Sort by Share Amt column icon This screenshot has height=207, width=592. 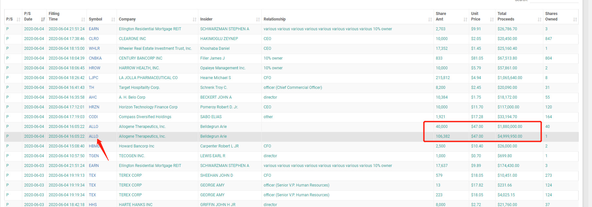coord(466,20)
